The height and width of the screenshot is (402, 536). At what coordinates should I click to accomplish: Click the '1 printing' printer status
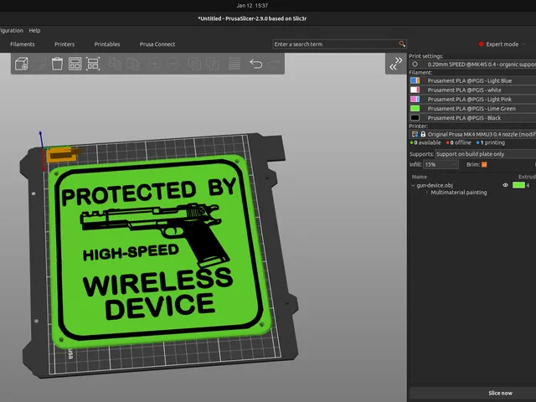[491, 142]
